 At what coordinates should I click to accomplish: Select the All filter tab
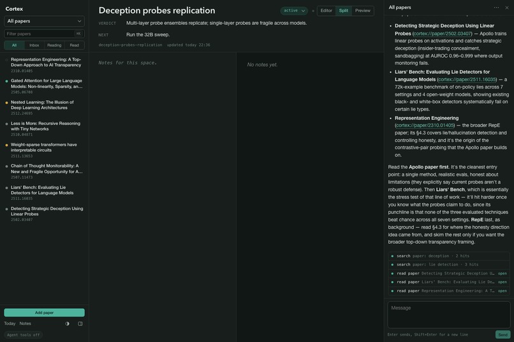(14, 45)
